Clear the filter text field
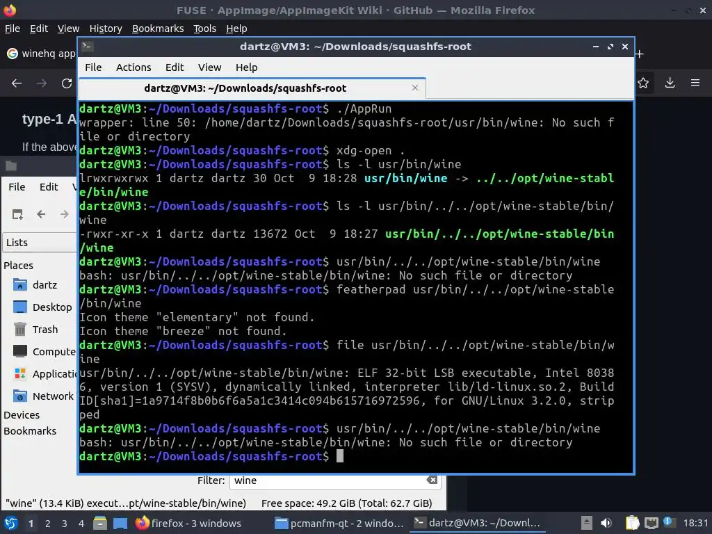The width and height of the screenshot is (712, 534). coord(432,480)
